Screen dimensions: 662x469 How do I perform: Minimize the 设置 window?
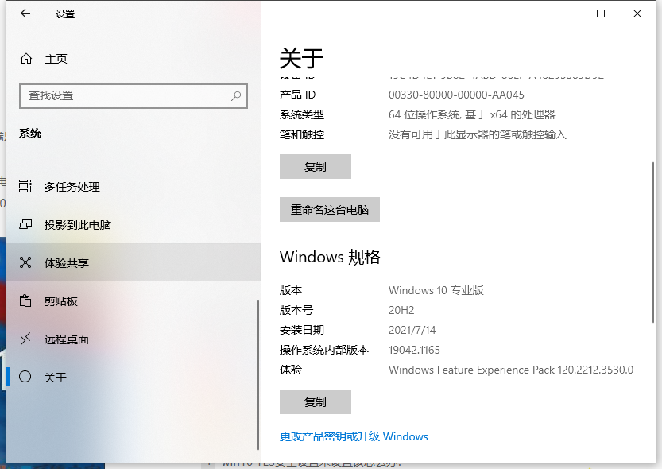point(564,14)
